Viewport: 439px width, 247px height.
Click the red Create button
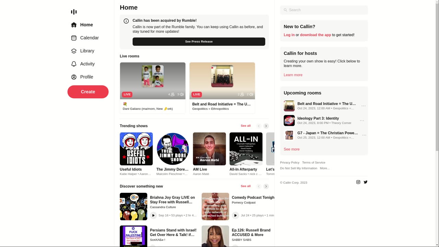88,92
